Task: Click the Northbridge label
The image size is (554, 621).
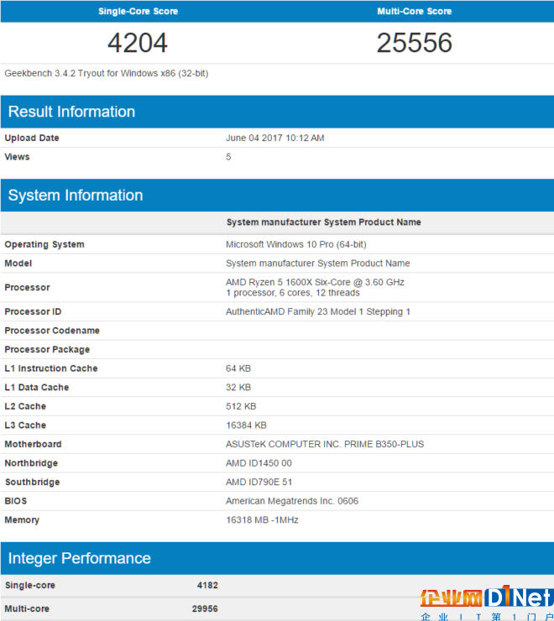Action: (x=31, y=463)
